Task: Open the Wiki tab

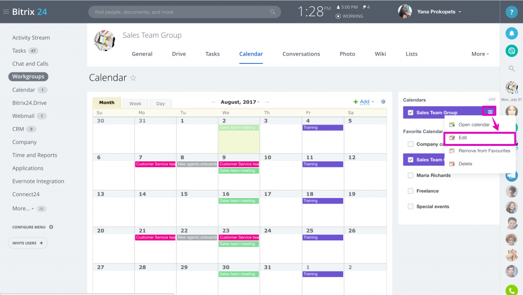Action: [x=380, y=54]
